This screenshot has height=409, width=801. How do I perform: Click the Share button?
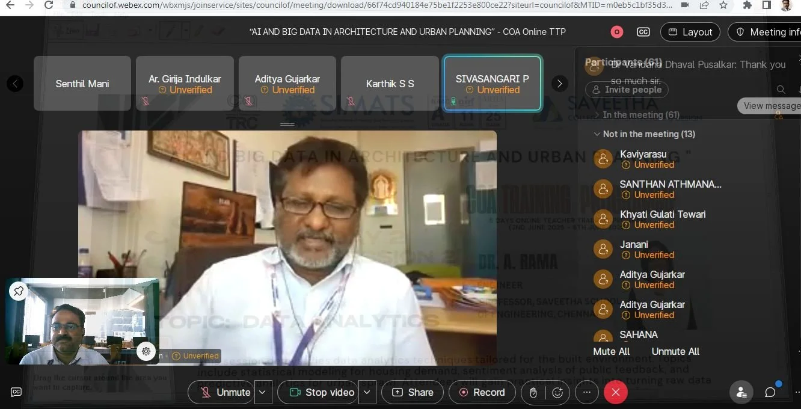[x=413, y=392]
